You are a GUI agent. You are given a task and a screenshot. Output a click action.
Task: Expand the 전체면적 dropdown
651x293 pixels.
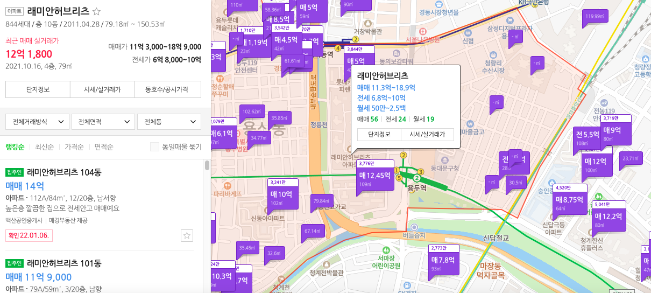click(x=103, y=122)
